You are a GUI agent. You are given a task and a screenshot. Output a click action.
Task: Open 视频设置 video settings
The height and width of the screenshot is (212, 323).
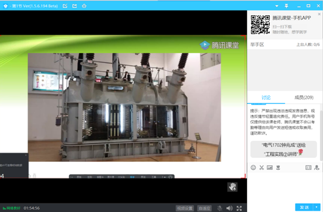(x=185, y=208)
